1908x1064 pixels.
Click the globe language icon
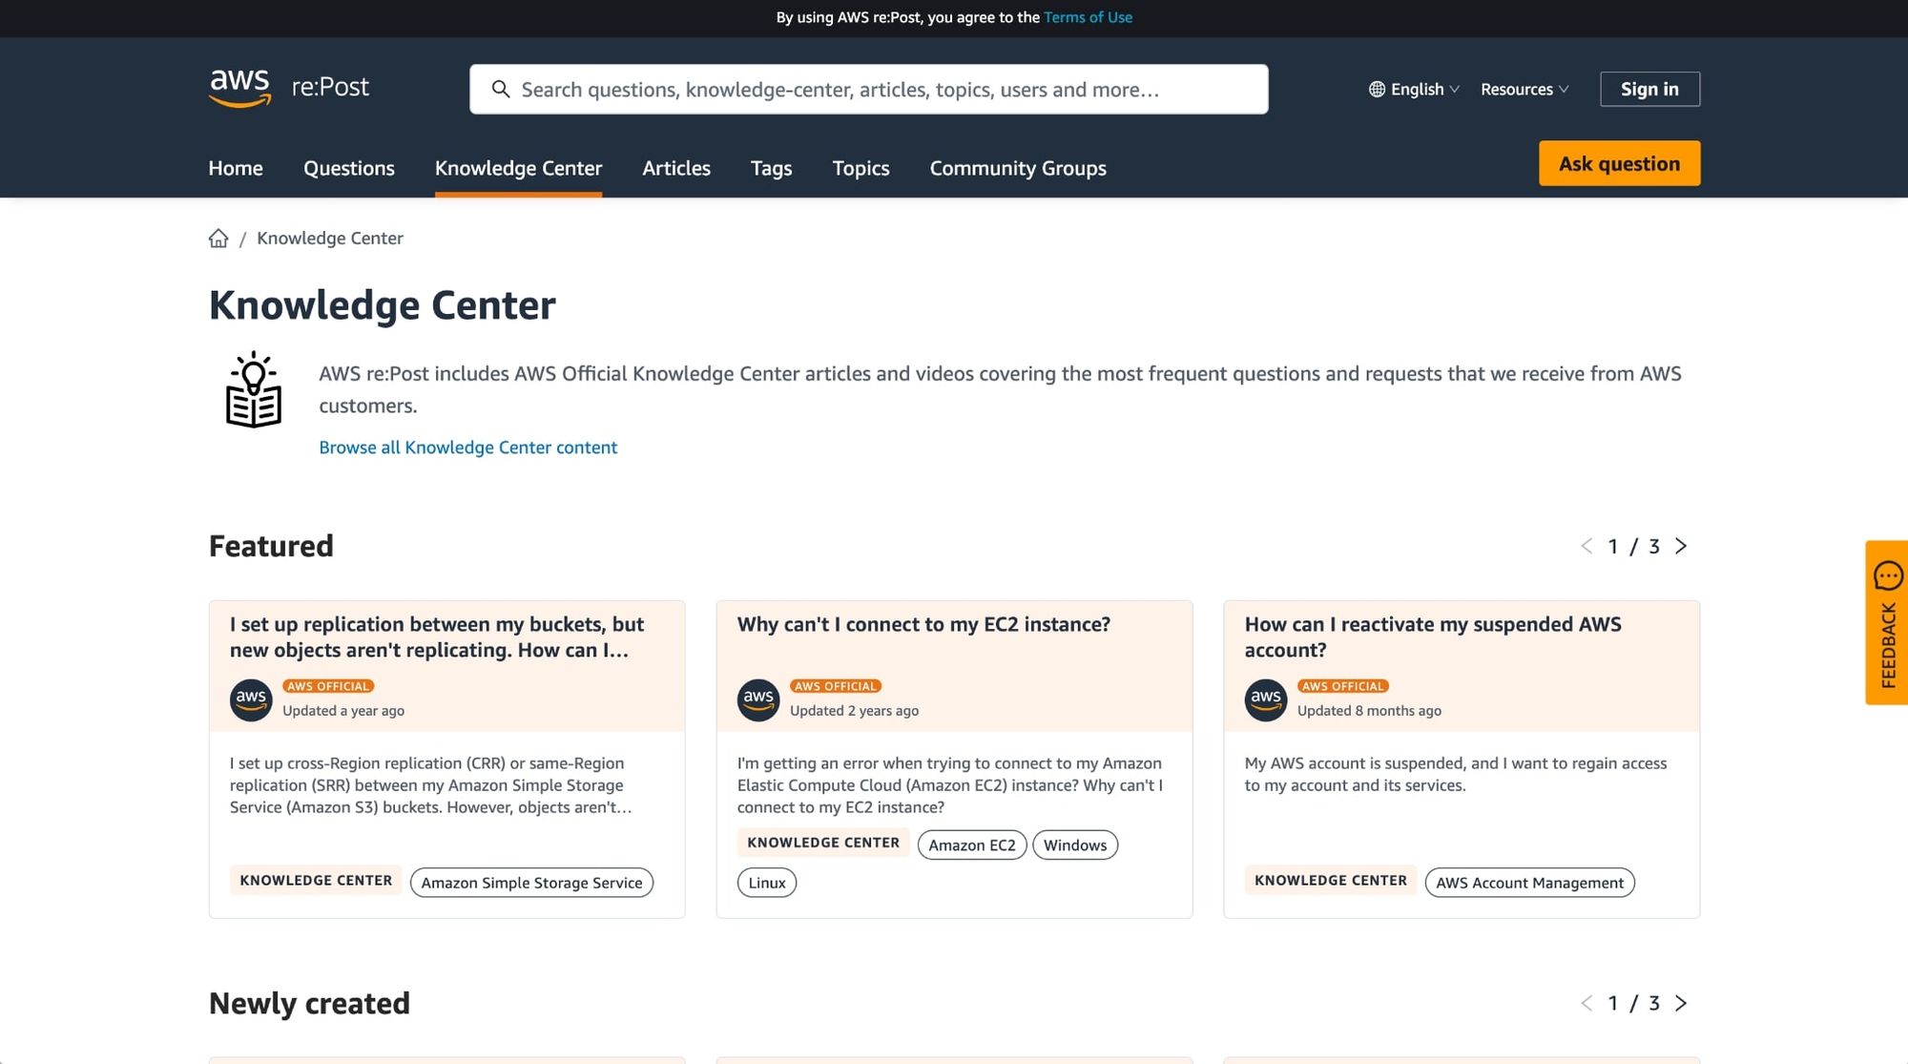click(x=1377, y=90)
